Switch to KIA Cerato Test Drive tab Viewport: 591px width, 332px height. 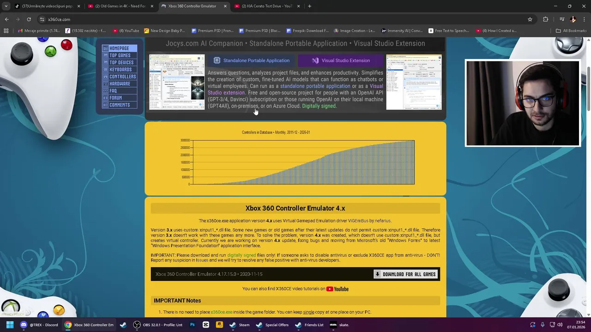(x=267, y=6)
